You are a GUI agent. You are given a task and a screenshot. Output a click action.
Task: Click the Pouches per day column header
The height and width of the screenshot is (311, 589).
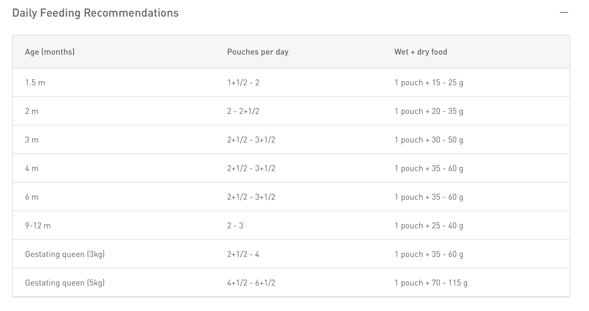[258, 52]
